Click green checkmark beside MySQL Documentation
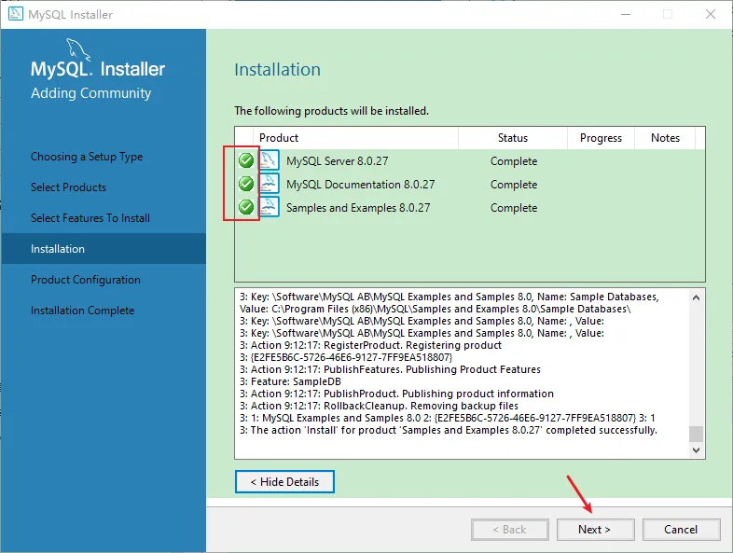This screenshot has width=733, height=553. click(x=246, y=184)
